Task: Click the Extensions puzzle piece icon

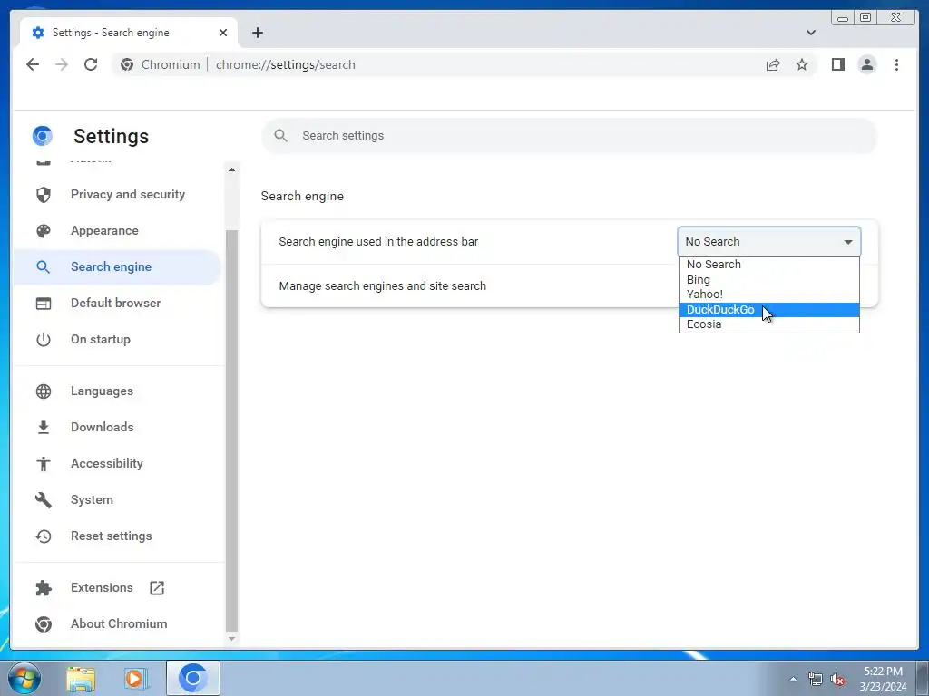Action: coord(44,587)
